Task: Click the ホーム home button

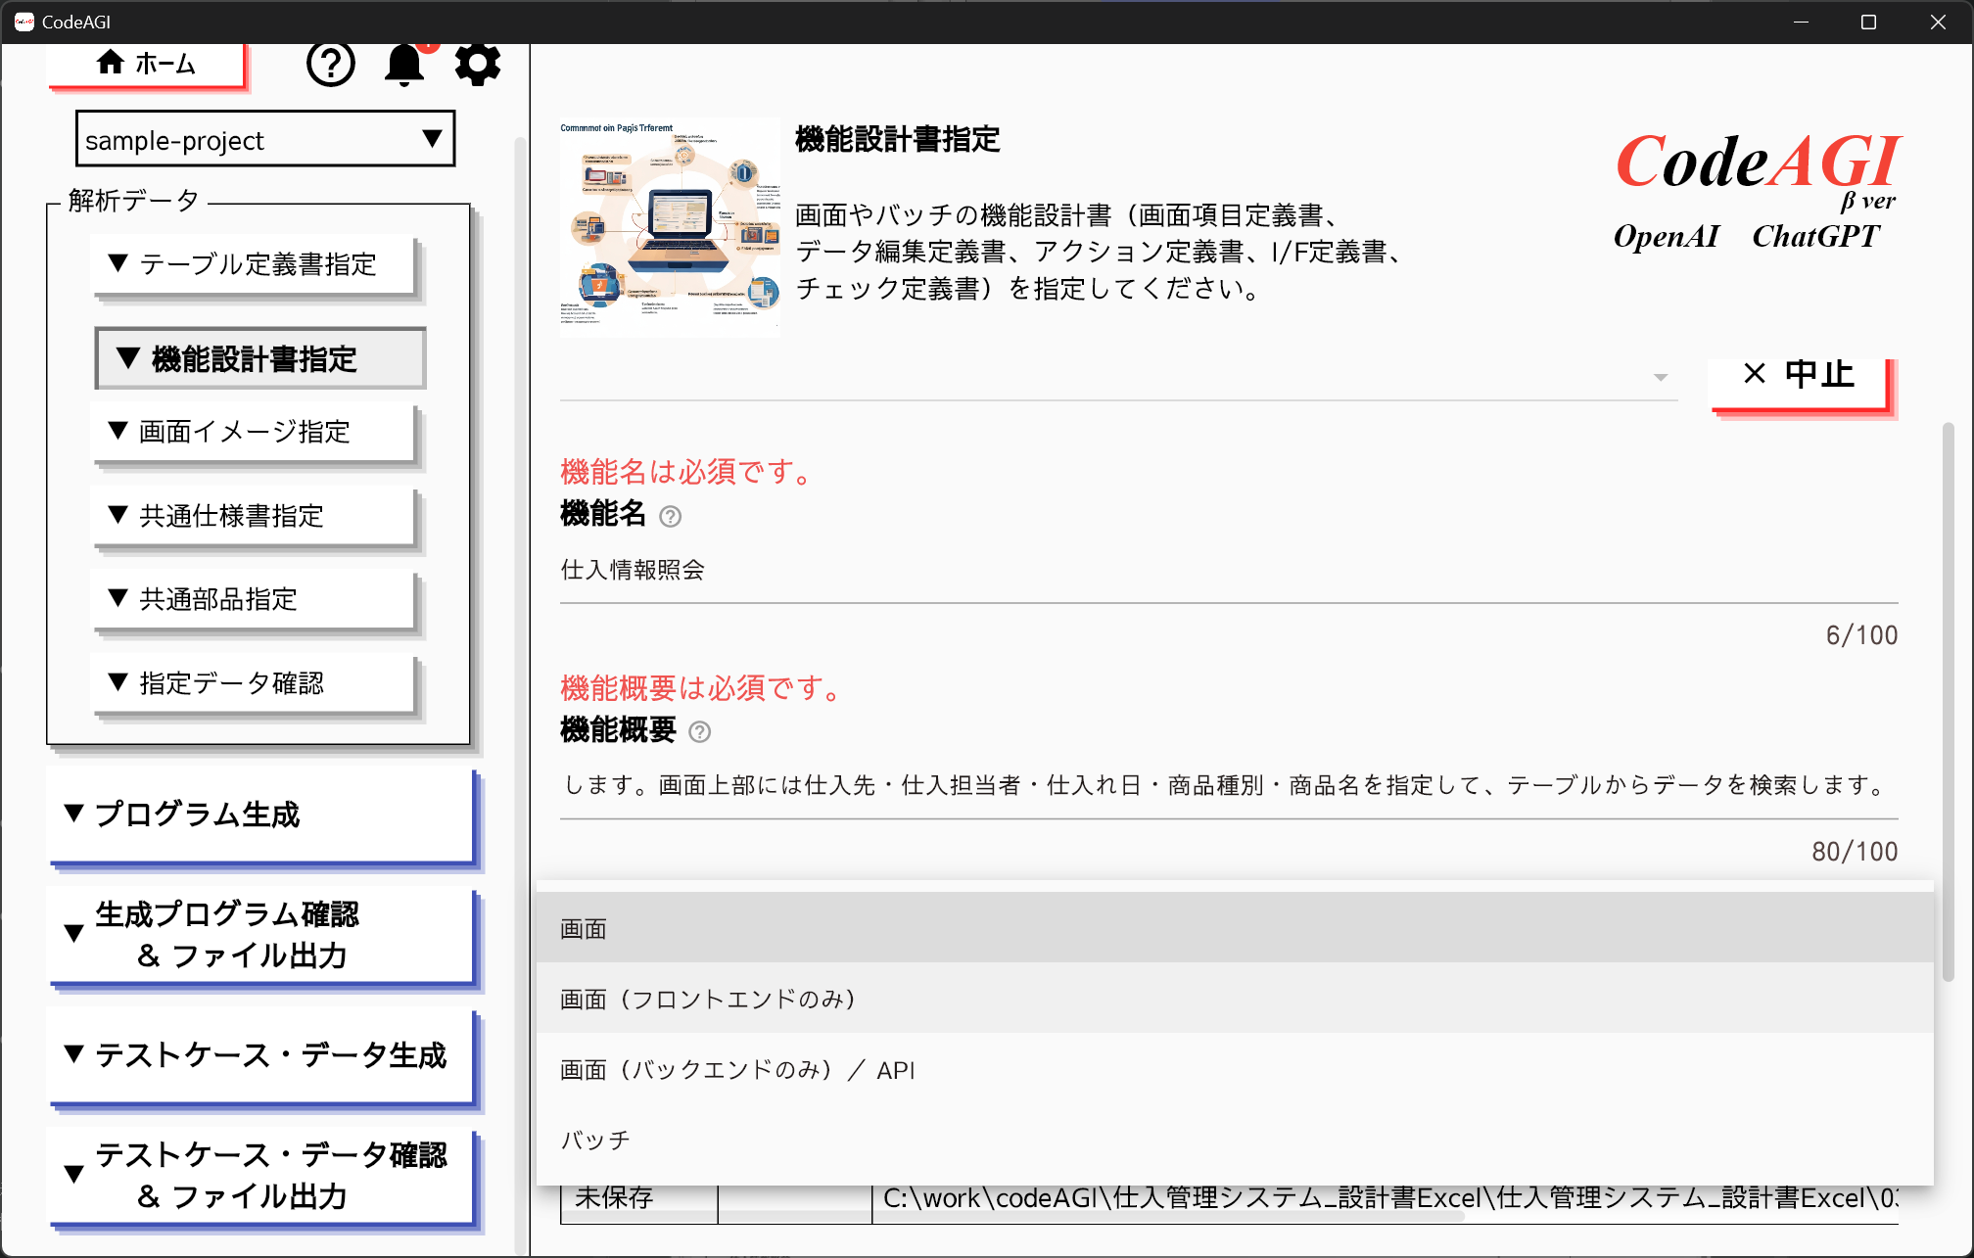Action: coord(147,65)
